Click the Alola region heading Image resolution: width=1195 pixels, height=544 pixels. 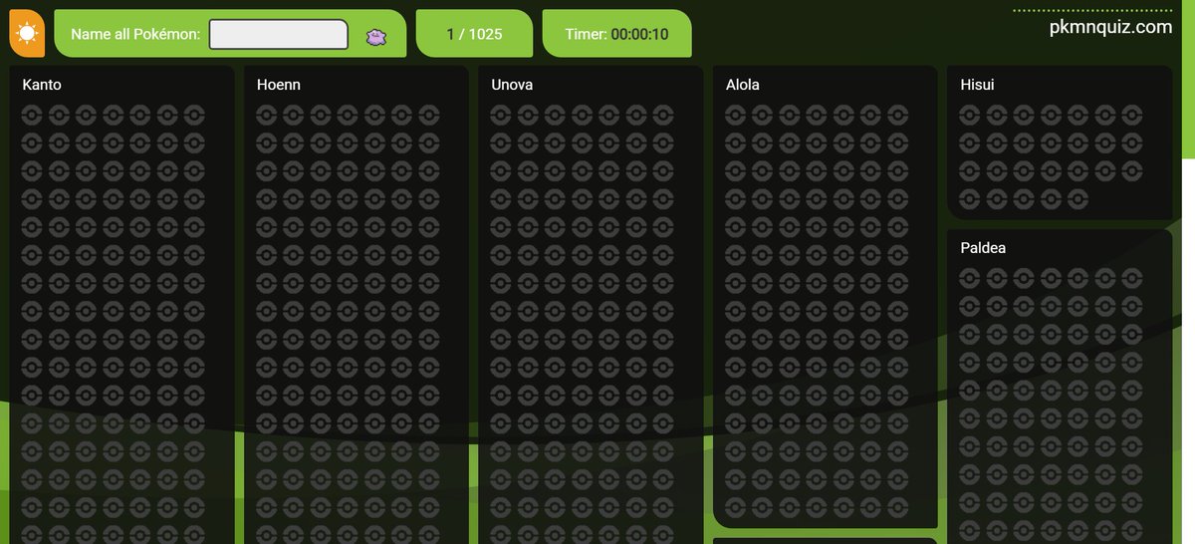coord(743,85)
